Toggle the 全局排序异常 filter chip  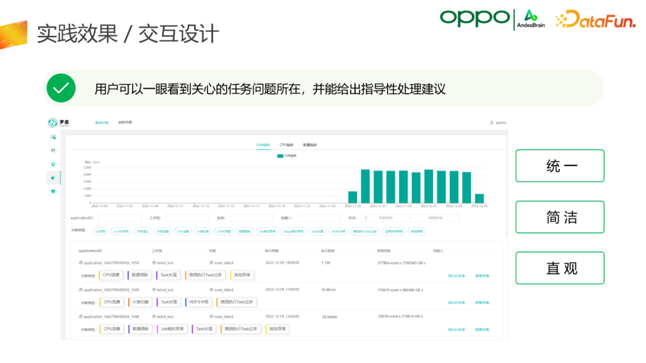(x=394, y=232)
